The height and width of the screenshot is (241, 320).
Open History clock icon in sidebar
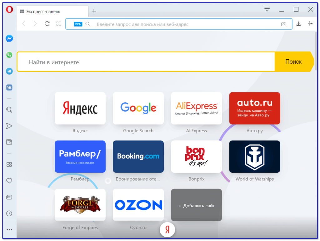(9, 214)
